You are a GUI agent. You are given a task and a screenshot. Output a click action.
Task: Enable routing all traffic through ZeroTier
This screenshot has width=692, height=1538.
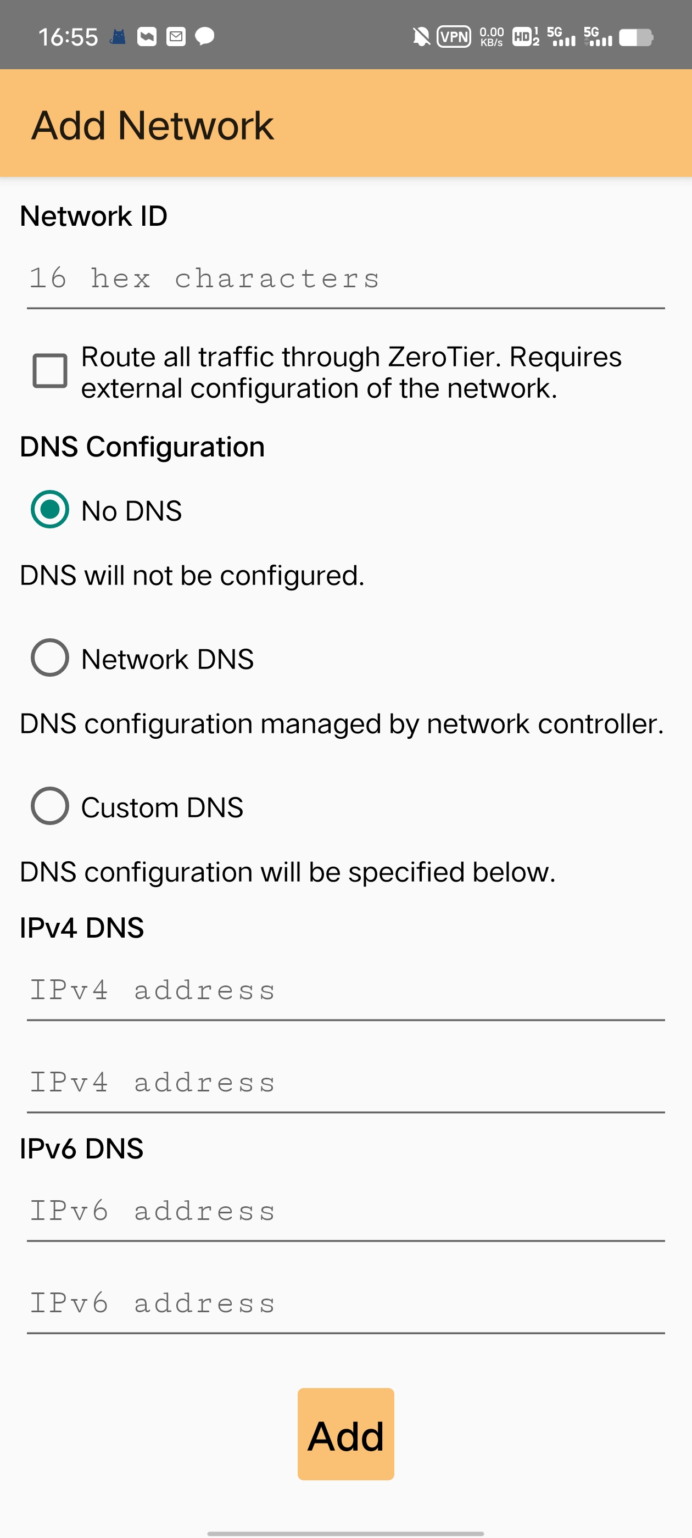tap(49, 371)
